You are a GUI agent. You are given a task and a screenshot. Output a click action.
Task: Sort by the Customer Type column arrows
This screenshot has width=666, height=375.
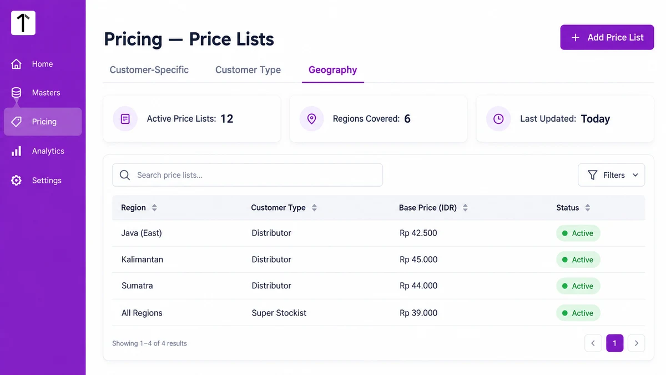coord(314,208)
